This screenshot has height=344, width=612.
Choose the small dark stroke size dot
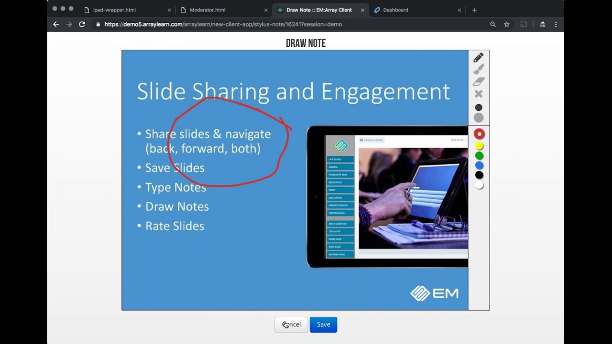[479, 107]
